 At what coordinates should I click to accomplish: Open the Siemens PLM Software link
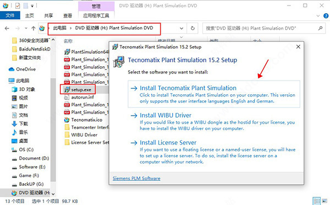(x=136, y=178)
